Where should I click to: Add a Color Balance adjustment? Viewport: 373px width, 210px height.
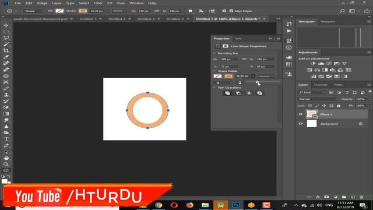pyautogui.click(x=317, y=70)
